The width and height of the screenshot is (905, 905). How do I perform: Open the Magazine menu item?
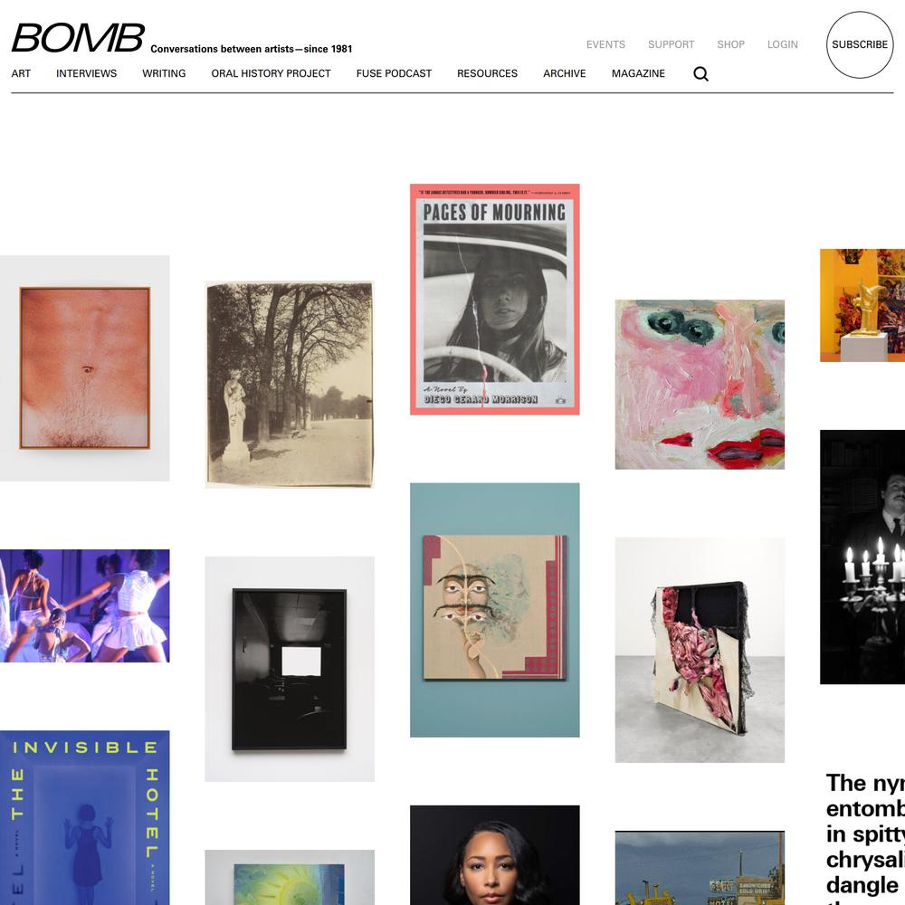point(638,73)
